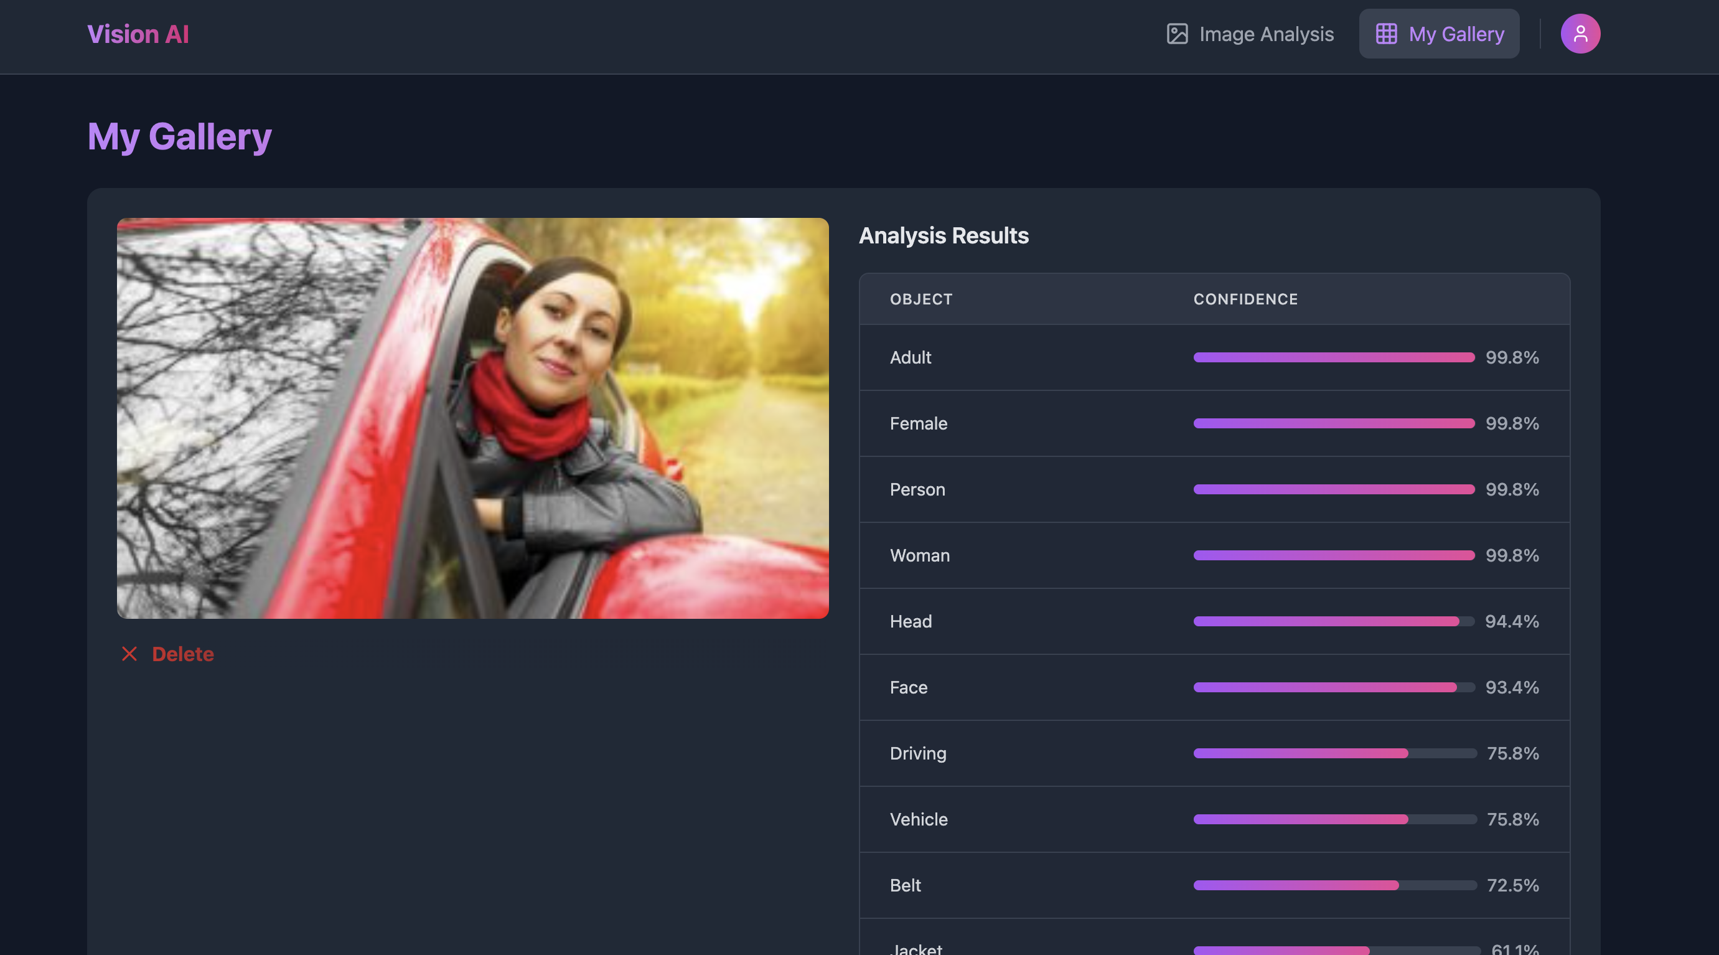Open the Image Analysis tab
The height and width of the screenshot is (955, 1719).
tap(1249, 34)
